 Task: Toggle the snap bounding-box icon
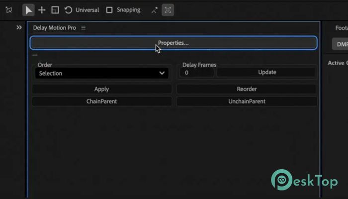click(x=168, y=10)
